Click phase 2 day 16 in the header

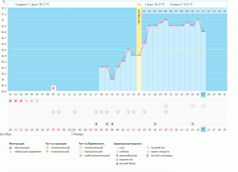pos(224,11)
